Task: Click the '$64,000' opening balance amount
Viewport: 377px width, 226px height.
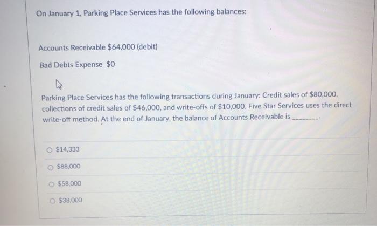Action: coord(121,47)
